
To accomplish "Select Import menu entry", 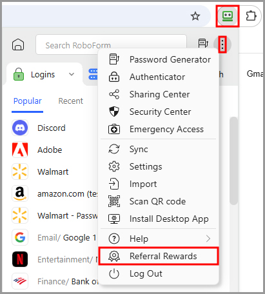I will 159,184.
